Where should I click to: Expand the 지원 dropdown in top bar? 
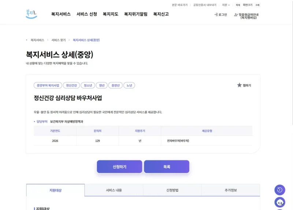(x=226, y=5)
